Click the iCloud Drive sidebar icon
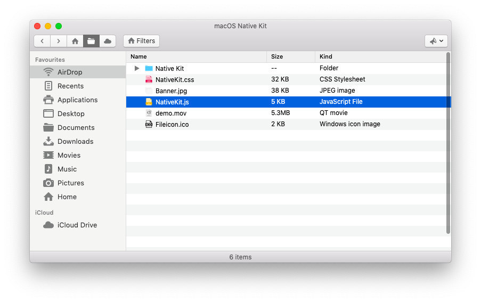This screenshot has width=481, height=302. pos(48,225)
